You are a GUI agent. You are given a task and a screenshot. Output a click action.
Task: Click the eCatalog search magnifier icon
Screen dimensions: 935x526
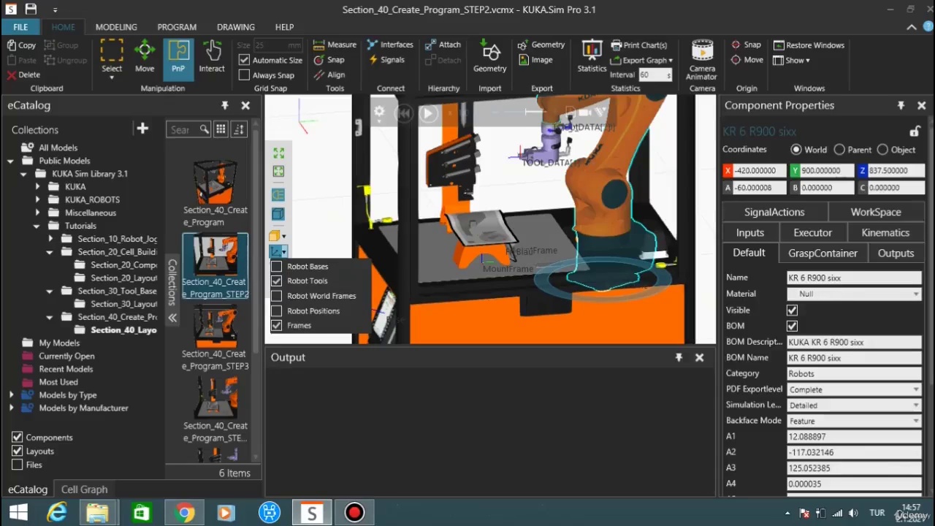(x=204, y=129)
